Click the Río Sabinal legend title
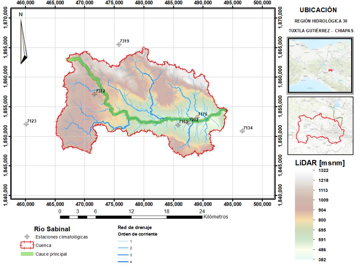 (x=52, y=229)
